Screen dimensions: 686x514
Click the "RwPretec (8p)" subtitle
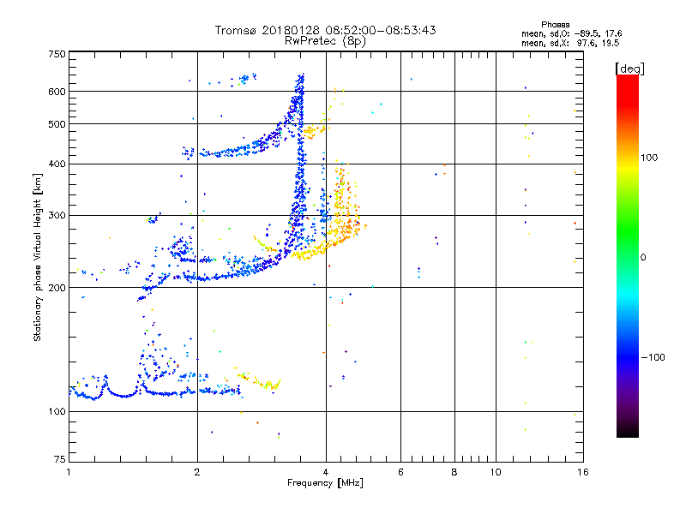click(x=325, y=41)
